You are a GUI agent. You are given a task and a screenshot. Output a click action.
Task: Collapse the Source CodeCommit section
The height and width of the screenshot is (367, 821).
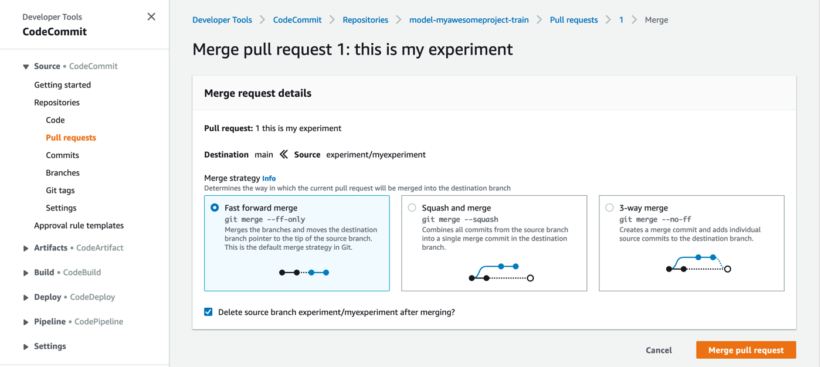(x=26, y=67)
